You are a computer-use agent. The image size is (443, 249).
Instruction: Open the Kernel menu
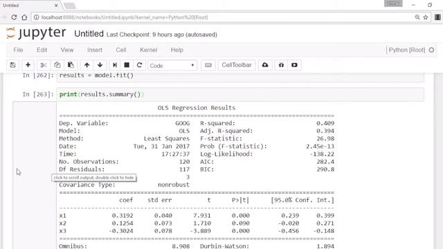[148, 50]
